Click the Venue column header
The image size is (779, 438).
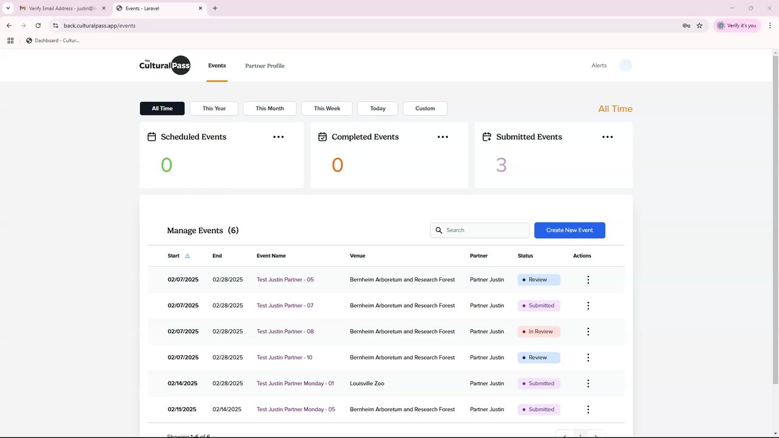click(357, 256)
